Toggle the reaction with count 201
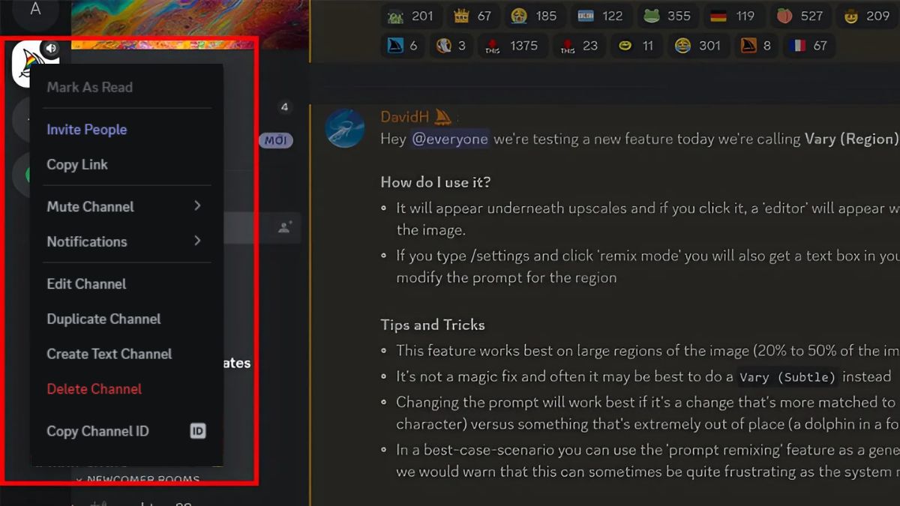This screenshot has width=900, height=506. [x=411, y=16]
